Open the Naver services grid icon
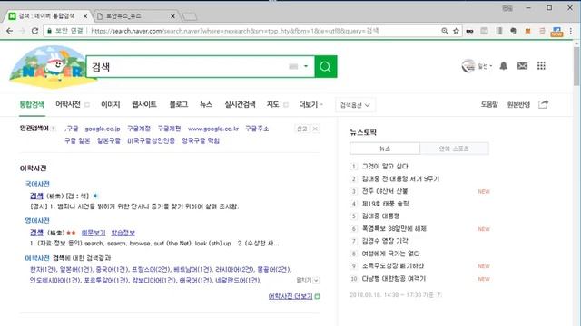 click(x=541, y=66)
